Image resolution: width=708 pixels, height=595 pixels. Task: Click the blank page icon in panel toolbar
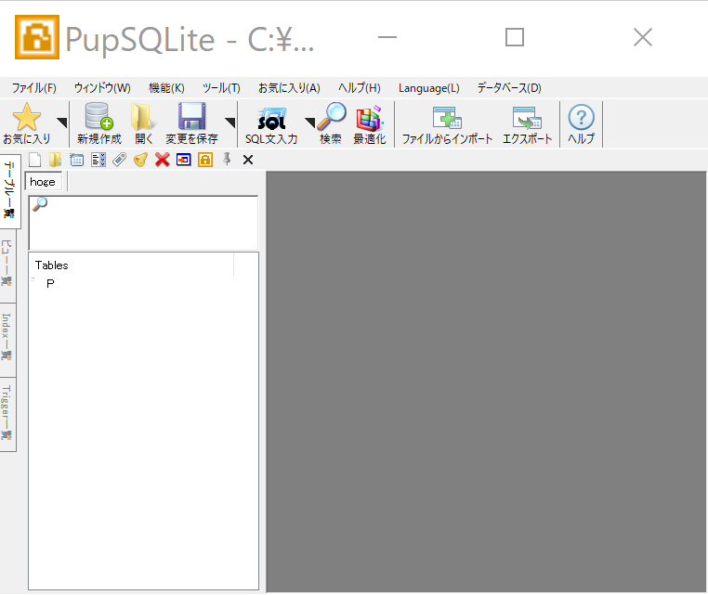(x=34, y=160)
